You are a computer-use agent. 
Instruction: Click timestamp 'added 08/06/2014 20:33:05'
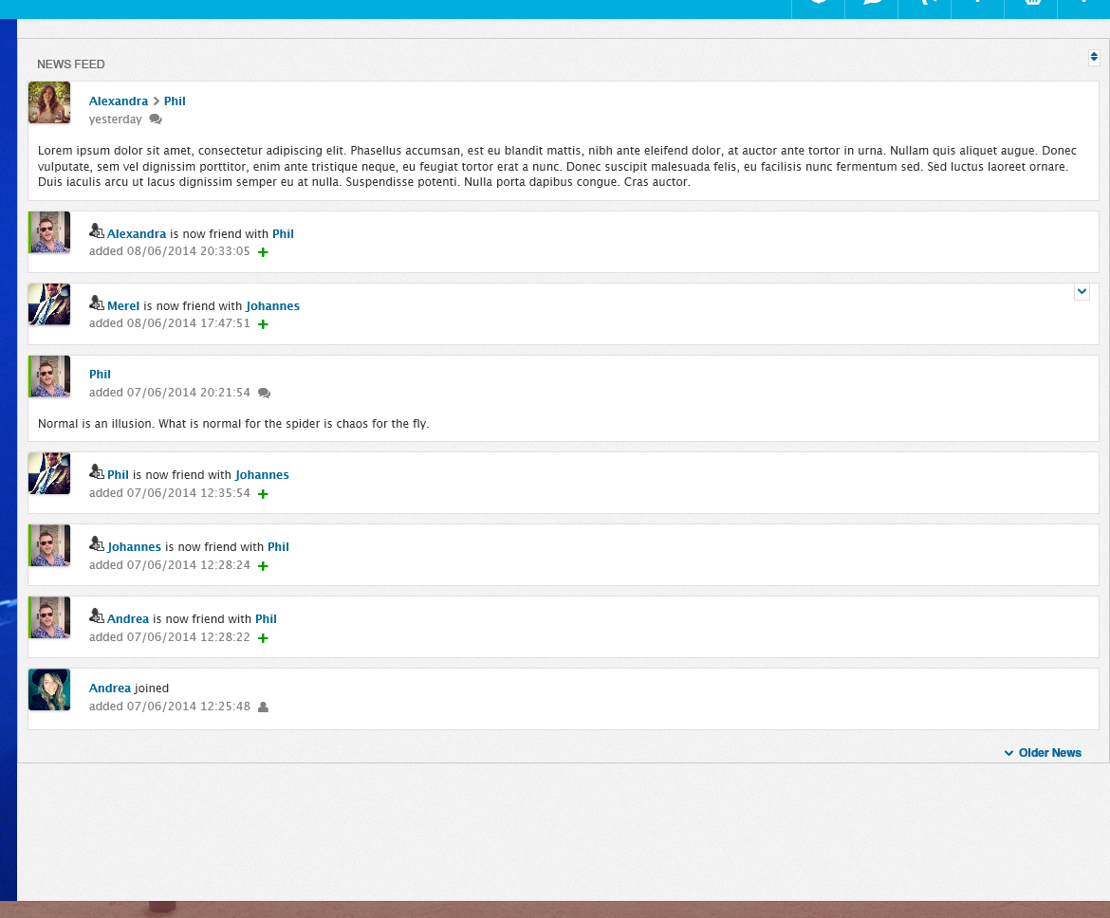169,251
